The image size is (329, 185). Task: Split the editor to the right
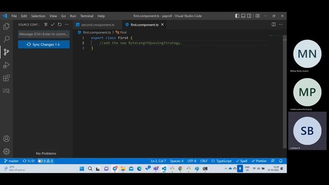(x=273, y=25)
